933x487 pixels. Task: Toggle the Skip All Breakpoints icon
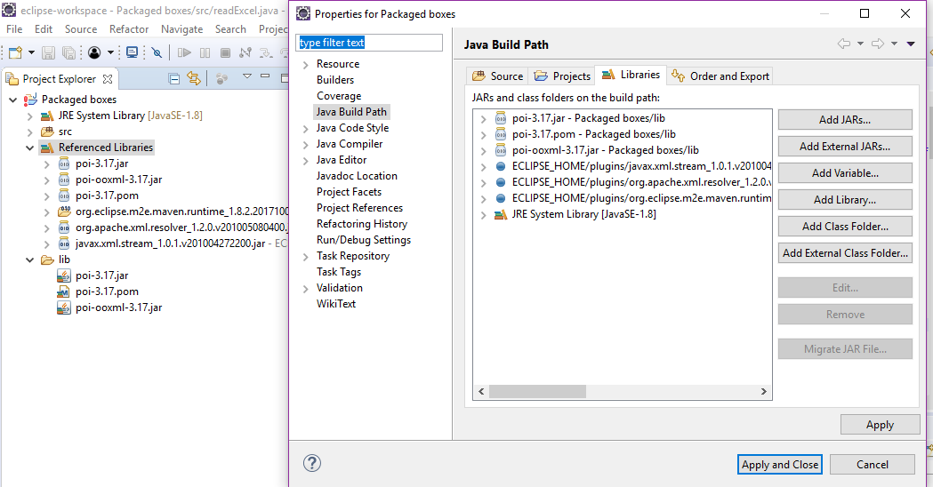(x=157, y=53)
